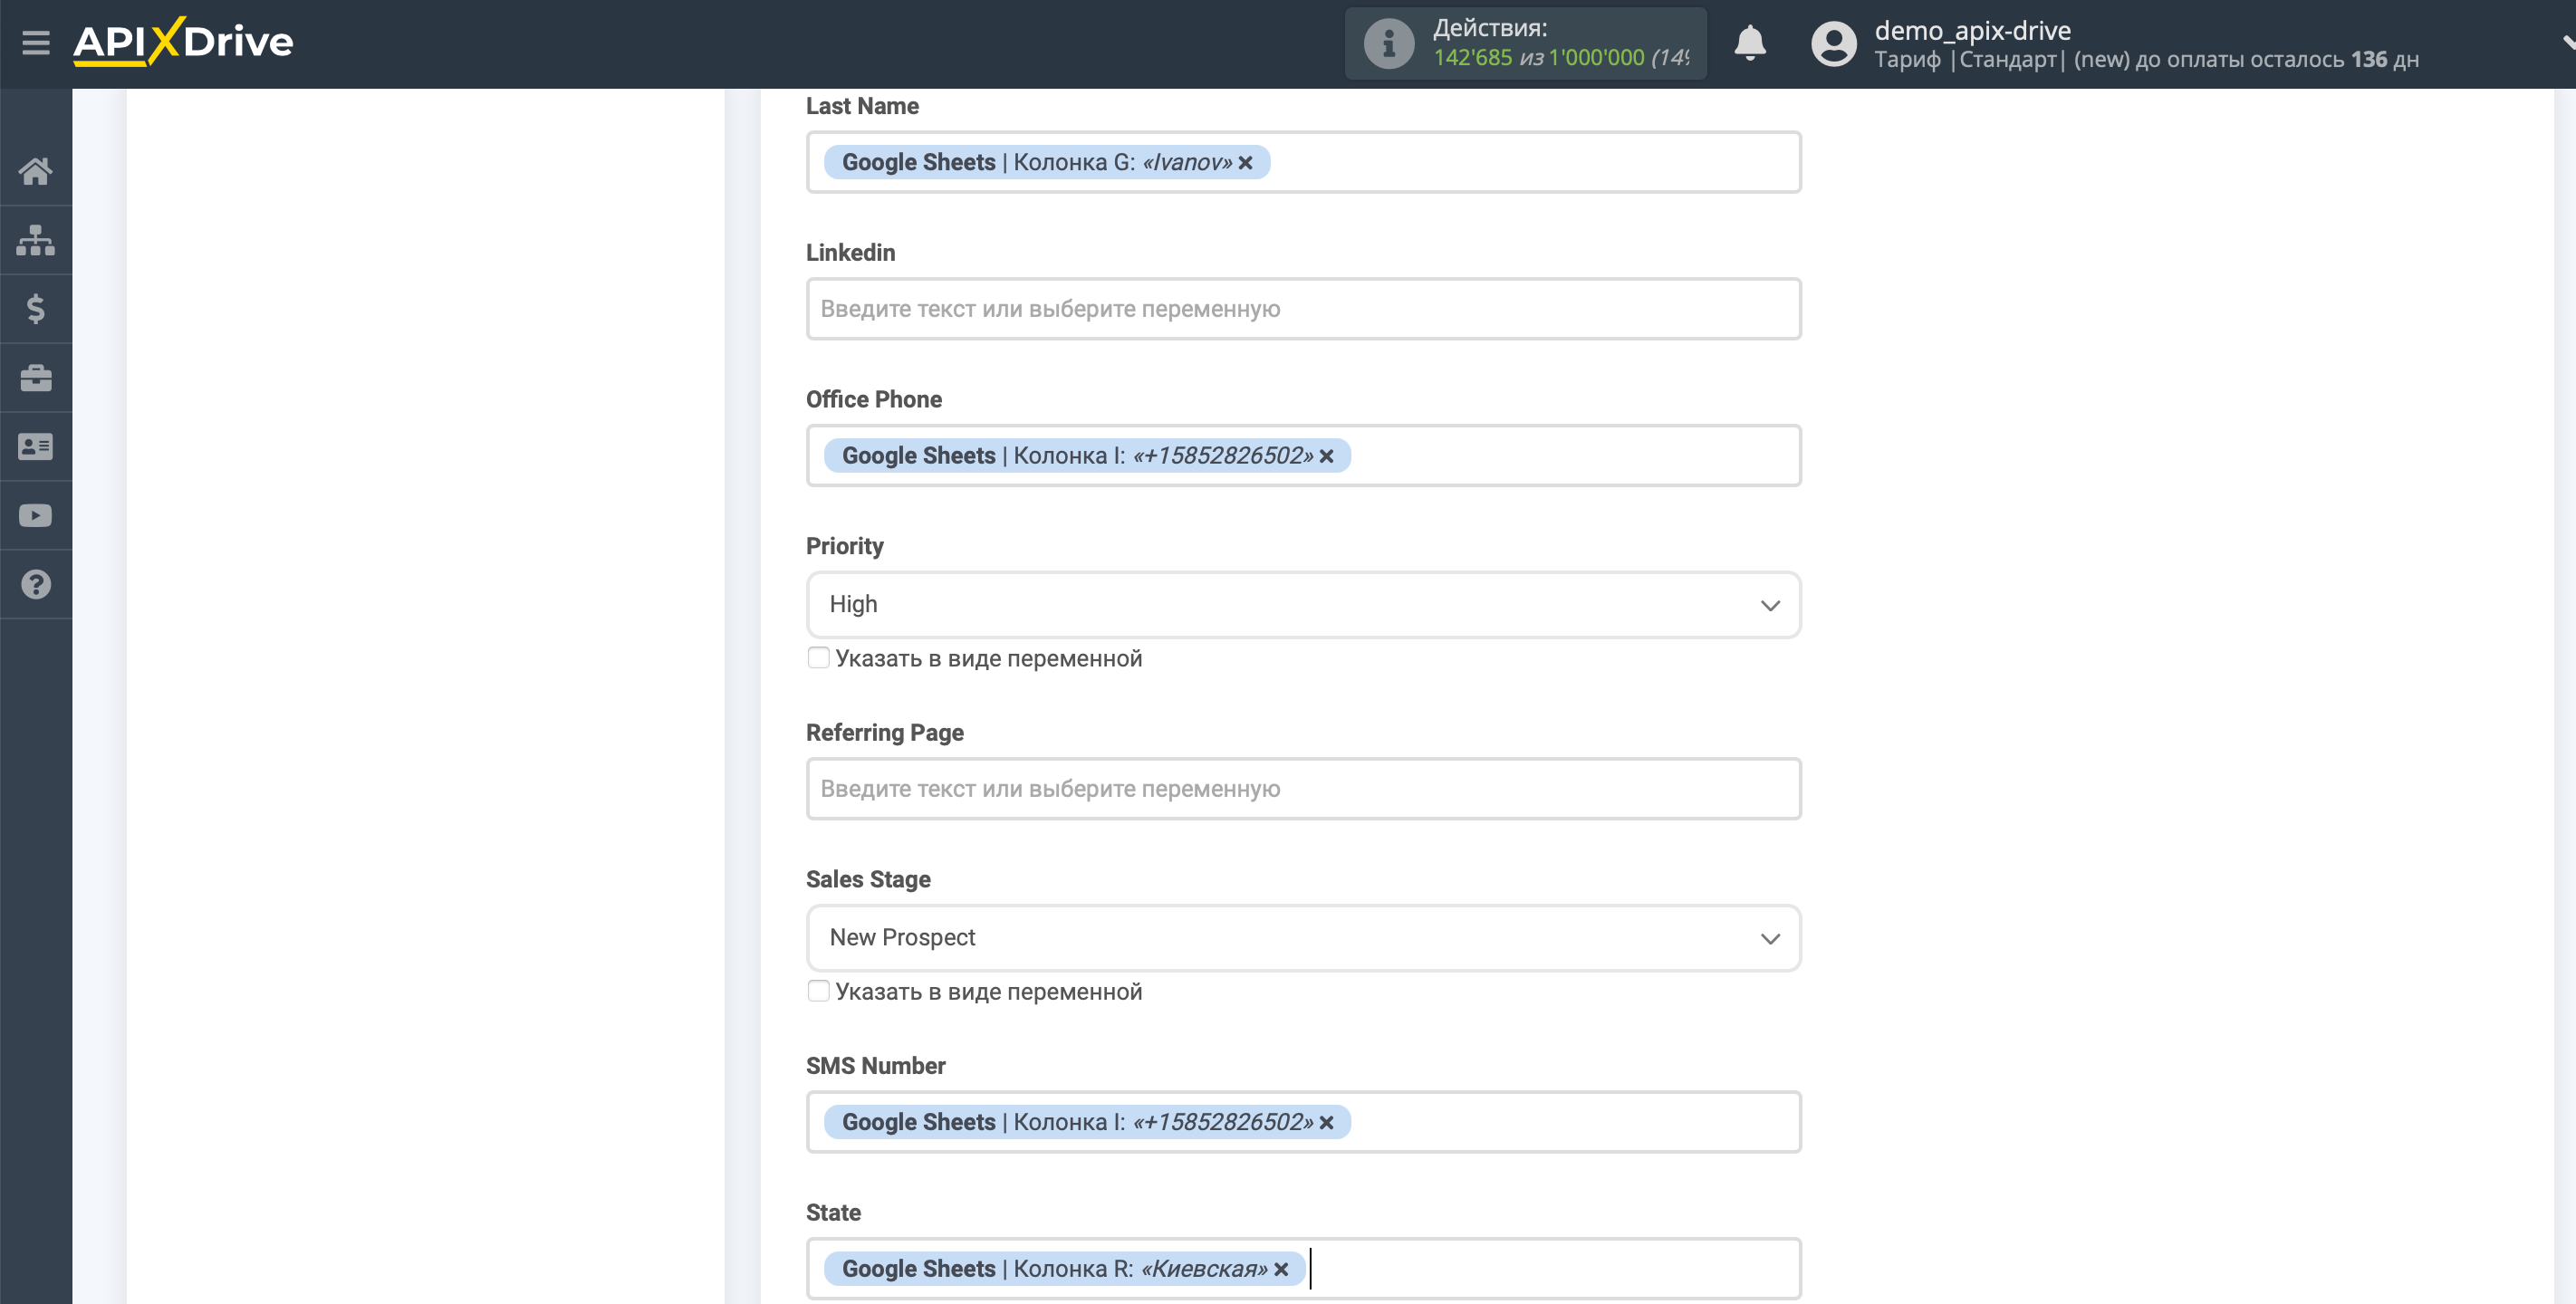Screen dimensions: 2576x1304
Task: Open the notifications bell
Action: point(1750,43)
